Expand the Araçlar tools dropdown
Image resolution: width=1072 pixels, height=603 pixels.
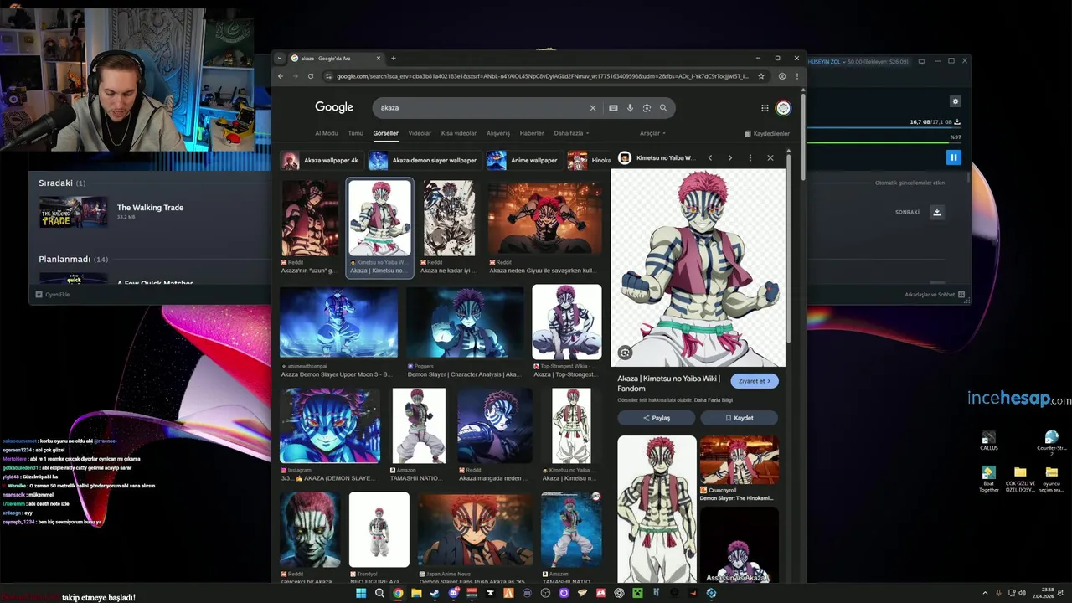tap(652, 133)
